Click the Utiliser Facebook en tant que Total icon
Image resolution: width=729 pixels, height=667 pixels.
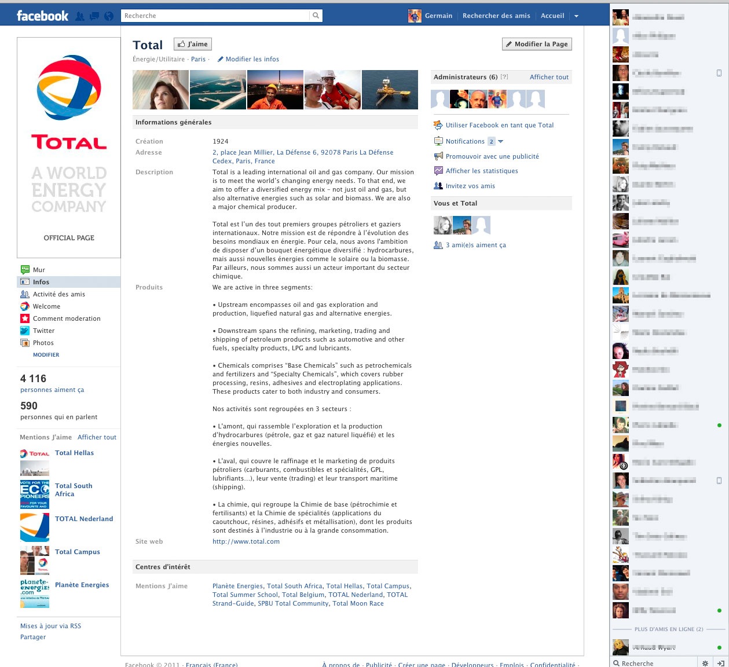coord(438,125)
